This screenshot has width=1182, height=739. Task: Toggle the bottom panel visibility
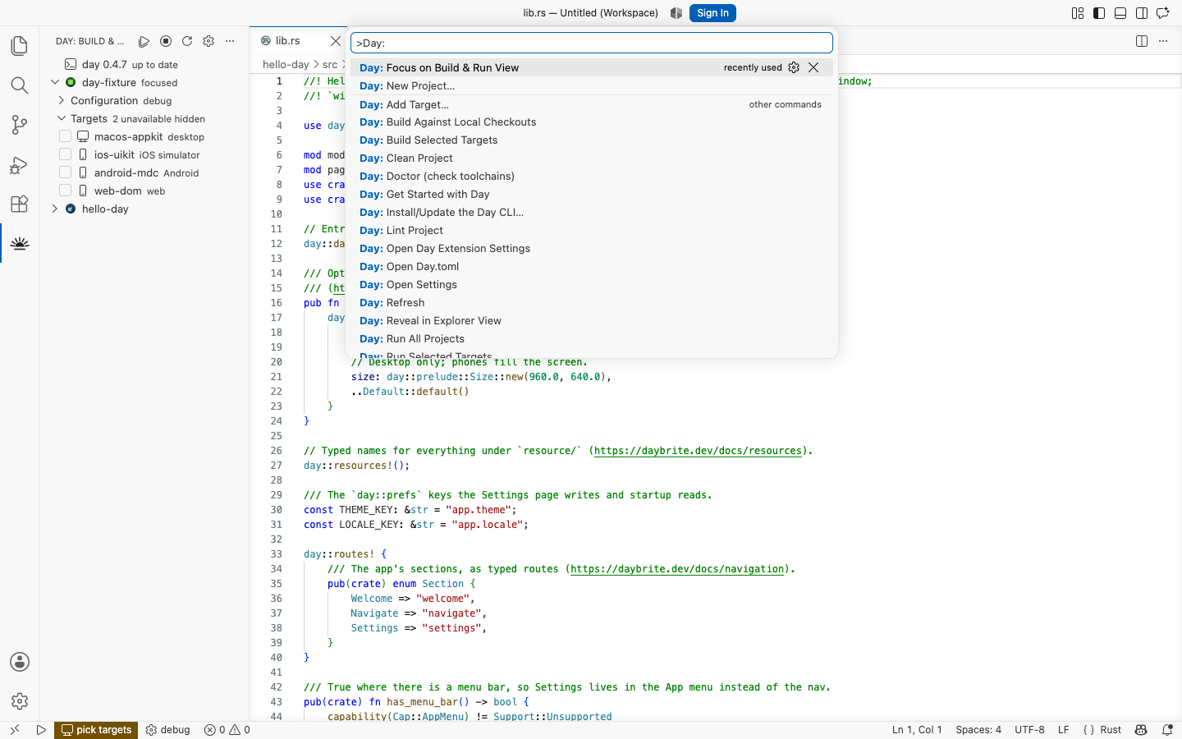tap(1120, 13)
